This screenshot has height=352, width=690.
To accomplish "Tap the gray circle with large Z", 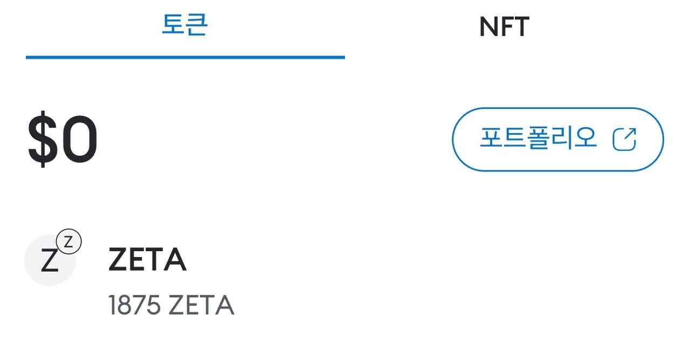I will (x=50, y=260).
